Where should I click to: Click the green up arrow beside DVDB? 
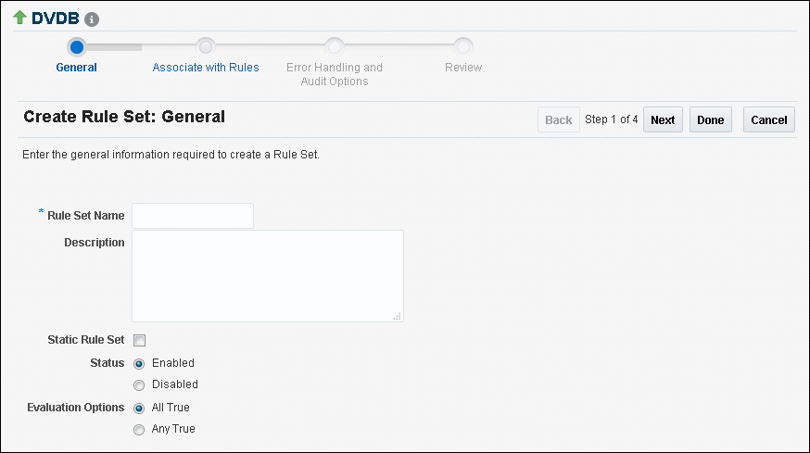(x=19, y=18)
